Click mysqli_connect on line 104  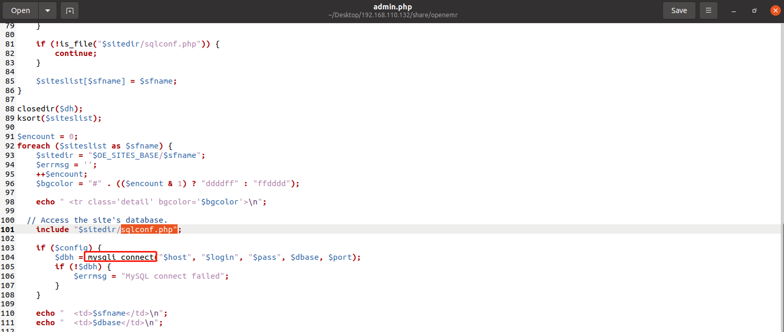click(x=122, y=257)
